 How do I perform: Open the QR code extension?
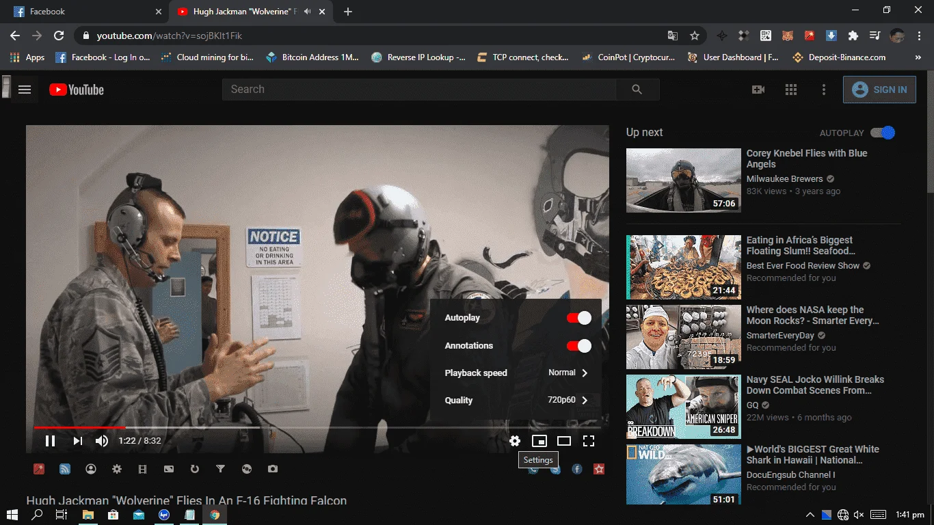766,36
